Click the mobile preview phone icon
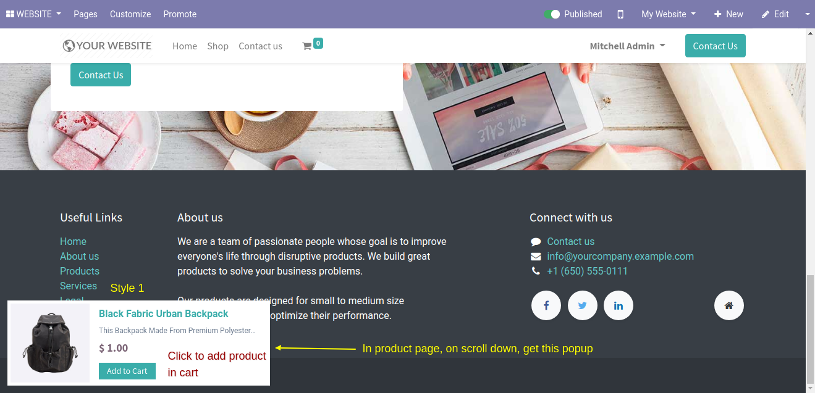This screenshot has height=393, width=815. [620, 14]
